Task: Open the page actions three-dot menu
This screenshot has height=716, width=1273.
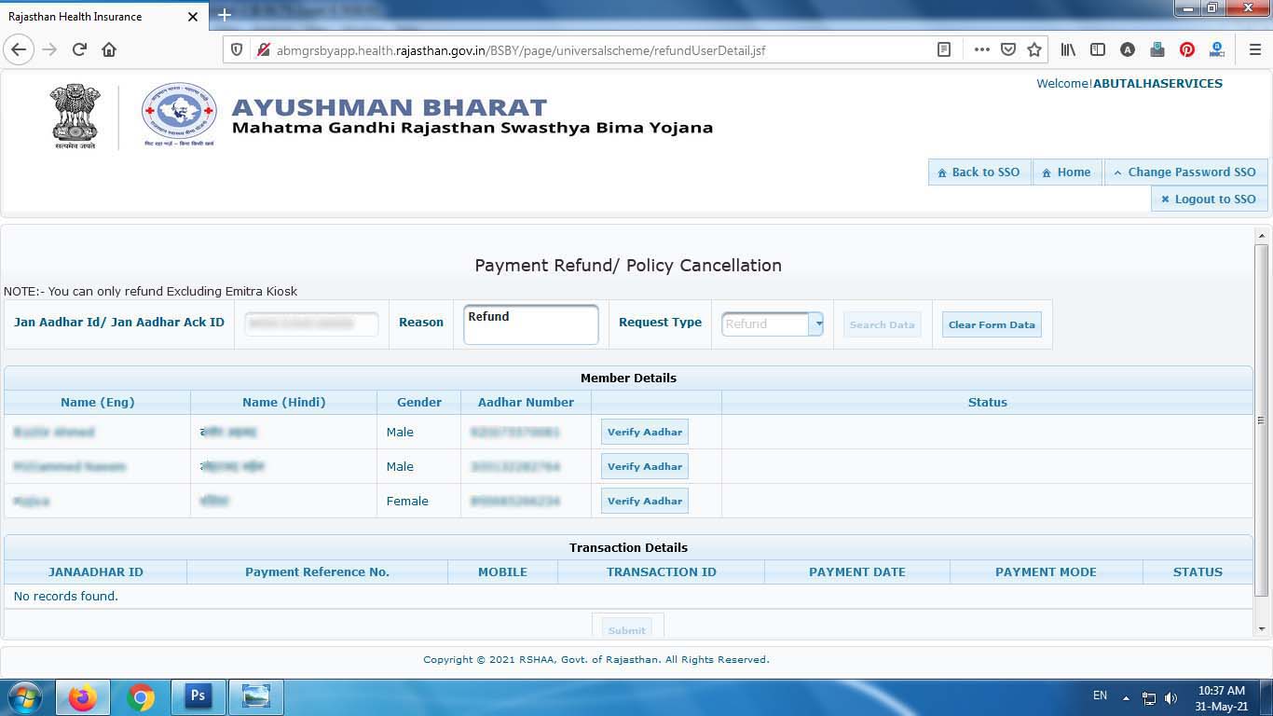Action: tap(981, 49)
